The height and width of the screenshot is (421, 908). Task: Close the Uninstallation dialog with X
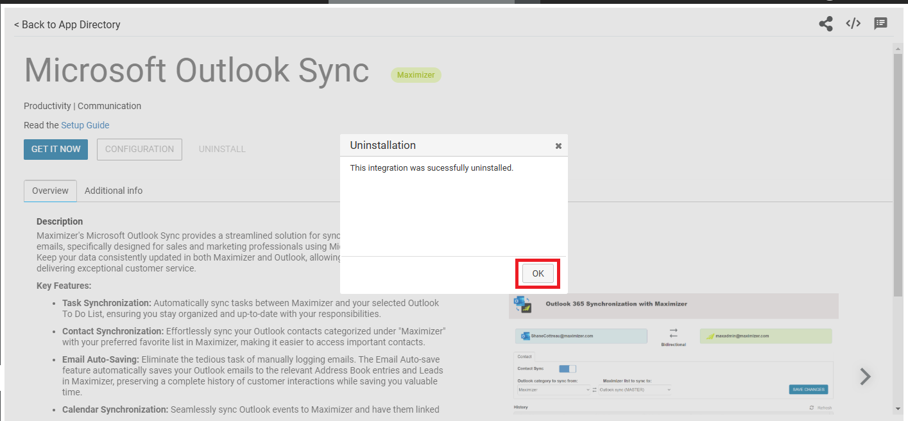click(558, 146)
